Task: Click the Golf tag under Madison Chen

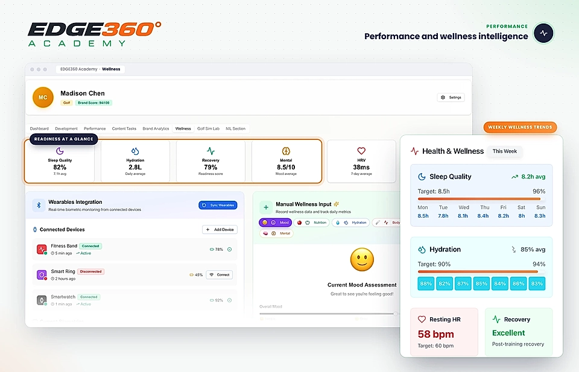Action: [66, 103]
